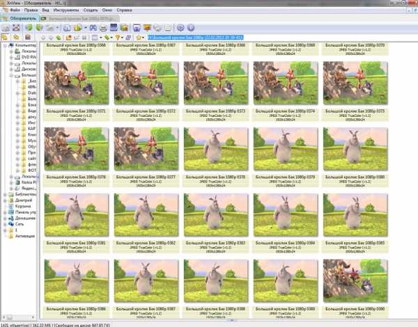Select thumbnail Большой кролик Бак 1080p 0371
Screen dimensions: 418x327
point(77,83)
